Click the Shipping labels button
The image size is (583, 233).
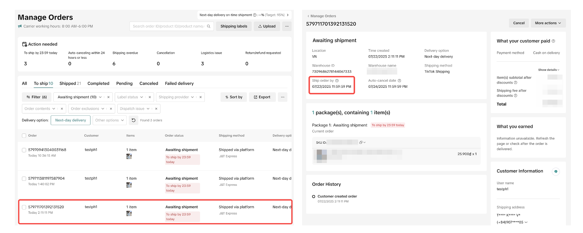coord(234,26)
